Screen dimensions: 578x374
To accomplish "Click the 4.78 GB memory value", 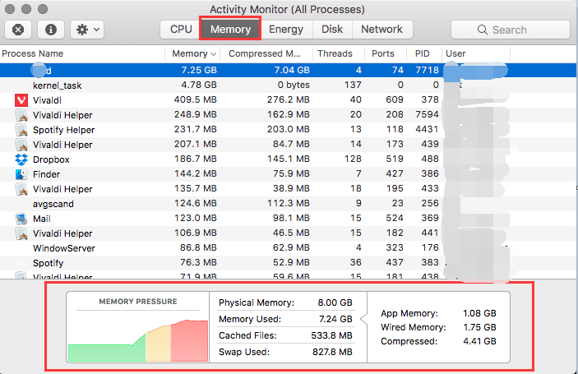I will tap(199, 85).
